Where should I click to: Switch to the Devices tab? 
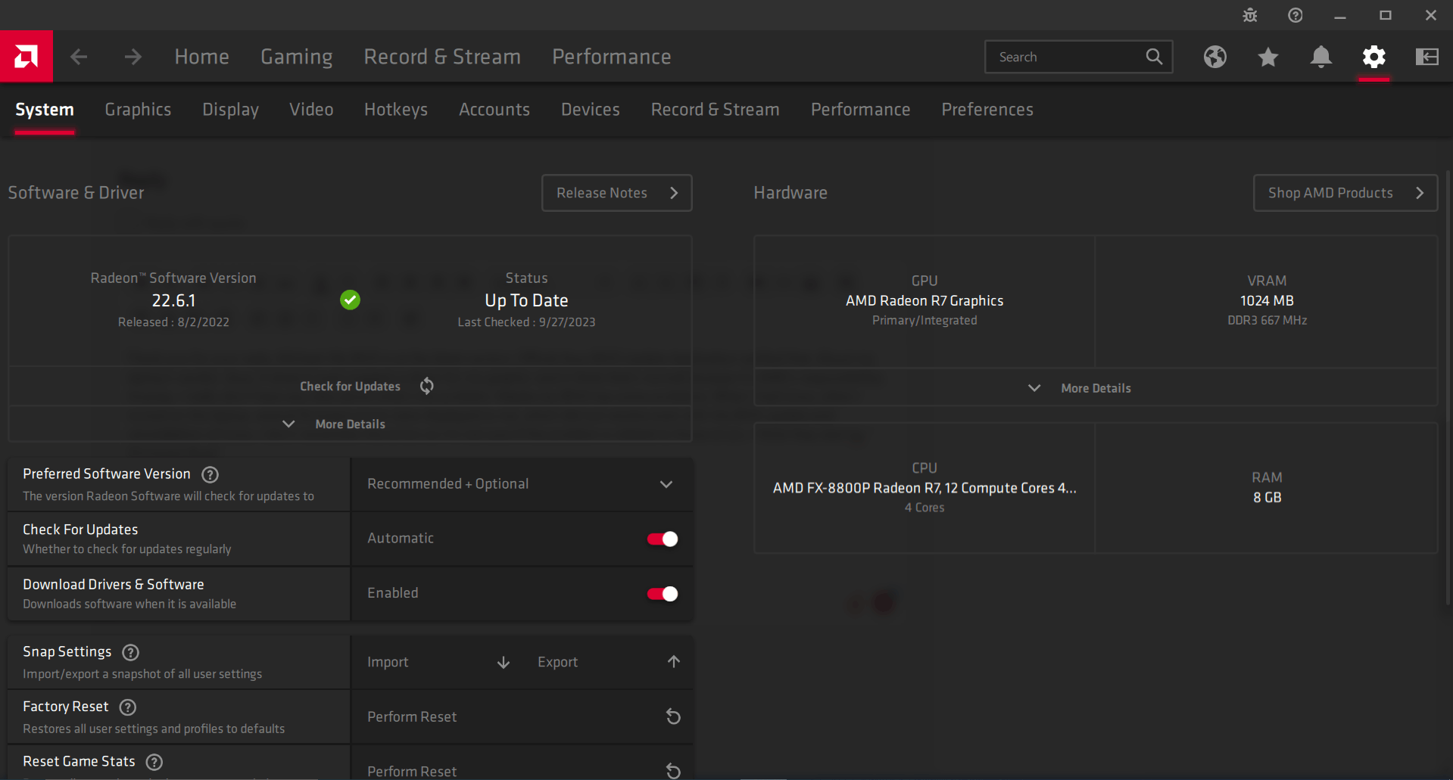click(591, 110)
